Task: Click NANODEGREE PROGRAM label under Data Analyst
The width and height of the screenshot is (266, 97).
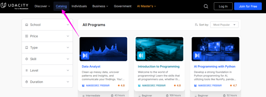Action: pos(98,86)
